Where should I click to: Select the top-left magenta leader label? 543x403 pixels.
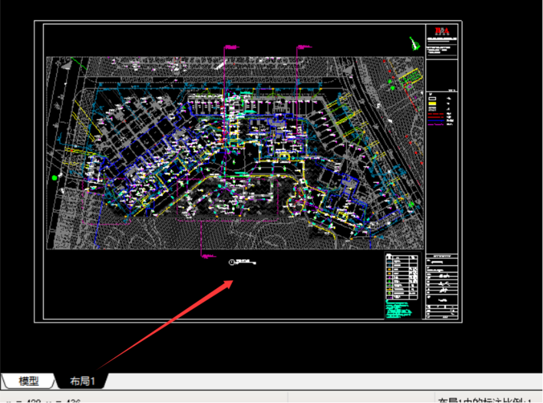click(x=230, y=47)
